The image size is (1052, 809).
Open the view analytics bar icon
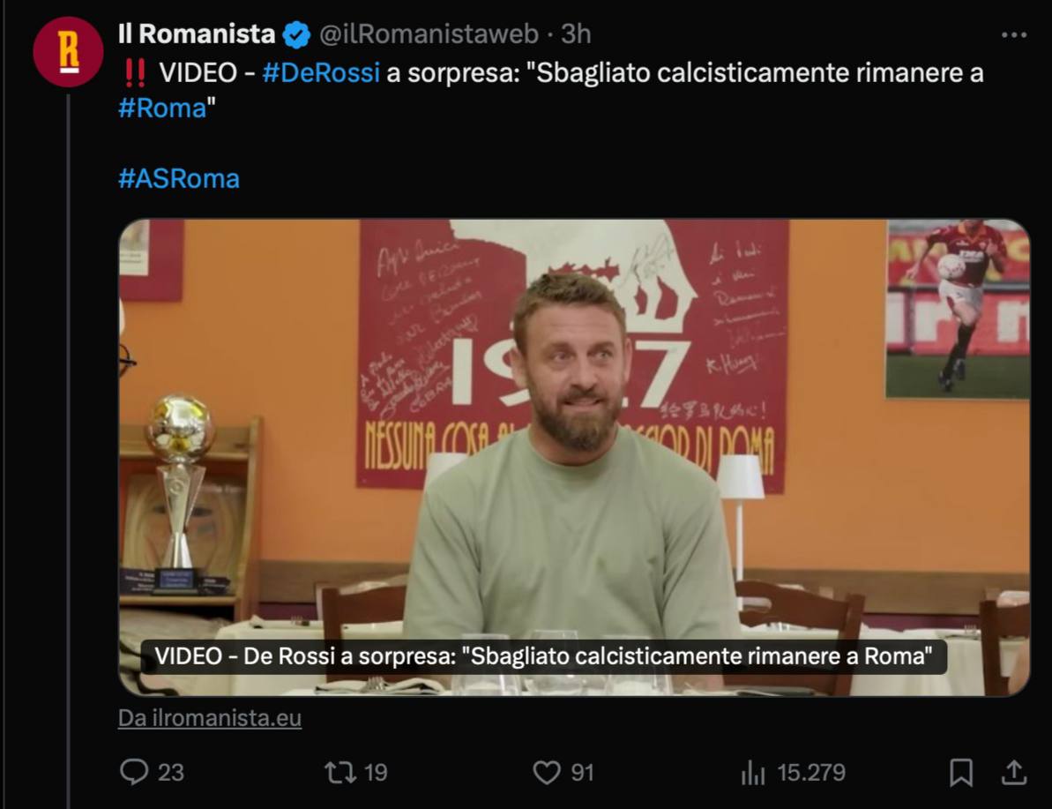(x=753, y=773)
